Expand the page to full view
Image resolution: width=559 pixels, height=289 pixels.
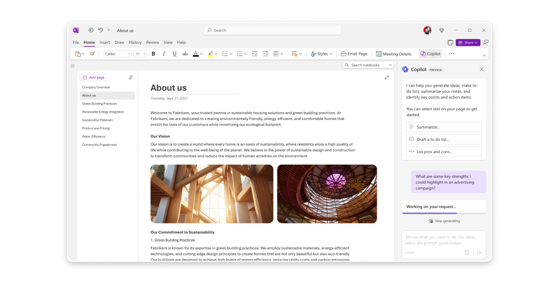pos(386,78)
